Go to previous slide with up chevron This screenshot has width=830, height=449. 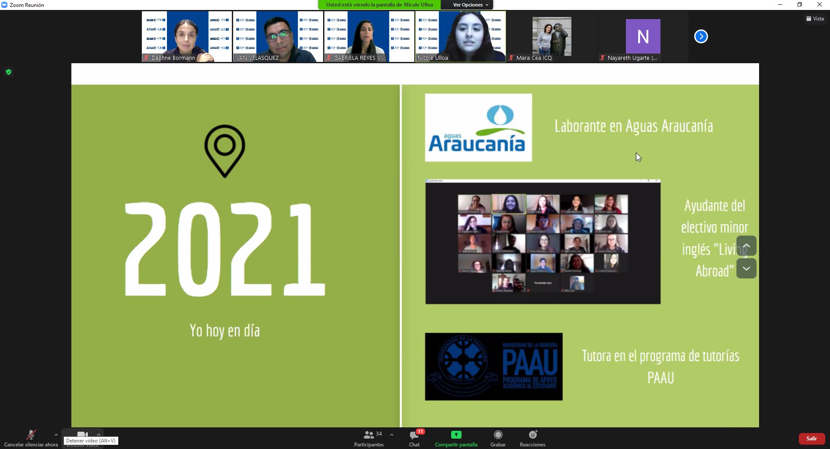click(x=746, y=246)
